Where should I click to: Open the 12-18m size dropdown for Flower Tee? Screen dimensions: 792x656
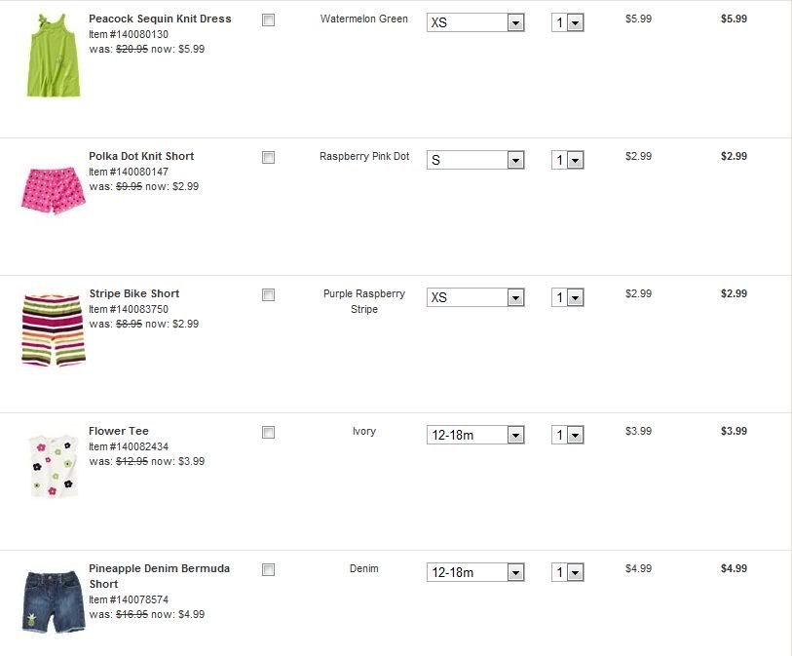click(475, 435)
